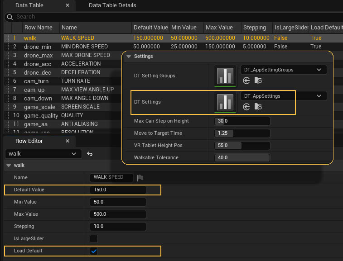The height and width of the screenshot is (261, 343).
Task: Click the reset arrow next to walk dropdown
Action: click(x=90, y=154)
